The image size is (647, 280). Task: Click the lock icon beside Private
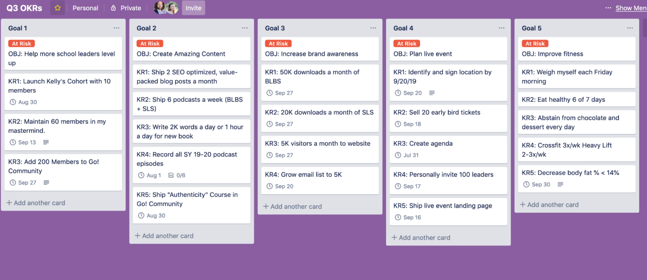(114, 8)
